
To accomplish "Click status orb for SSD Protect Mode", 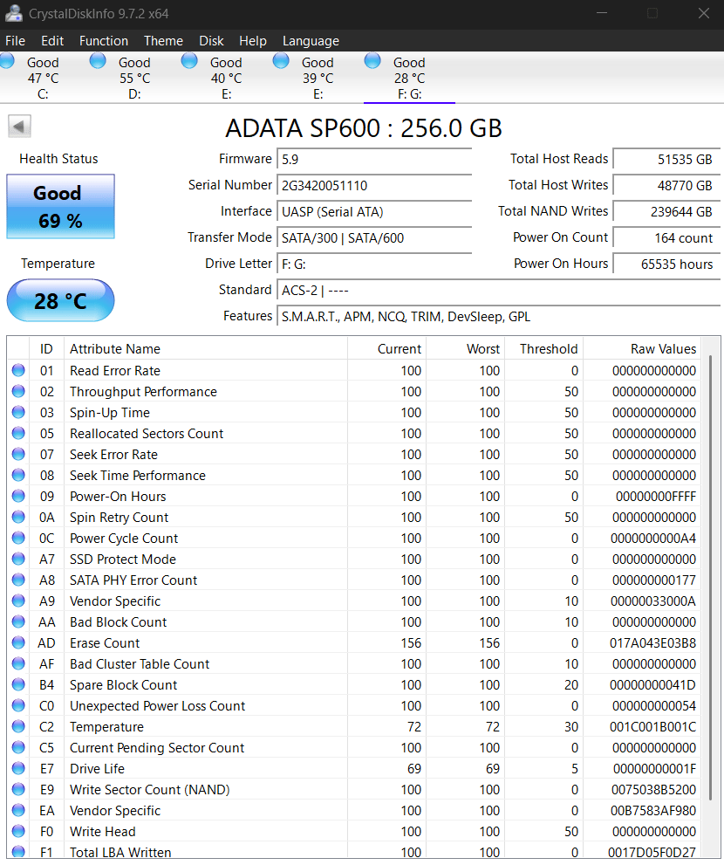I will (18, 559).
